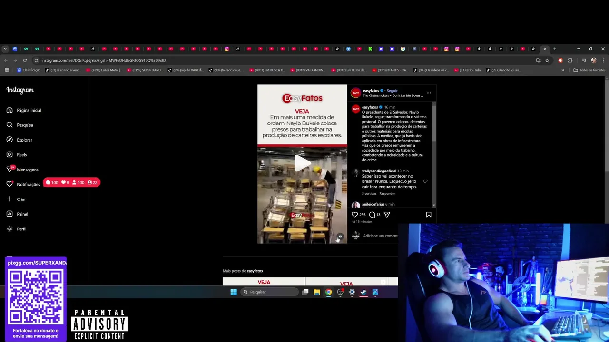609x342 pixels.
Task: Reply to wallysondiegooficial's comment via Responder
Action: (x=387, y=194)
